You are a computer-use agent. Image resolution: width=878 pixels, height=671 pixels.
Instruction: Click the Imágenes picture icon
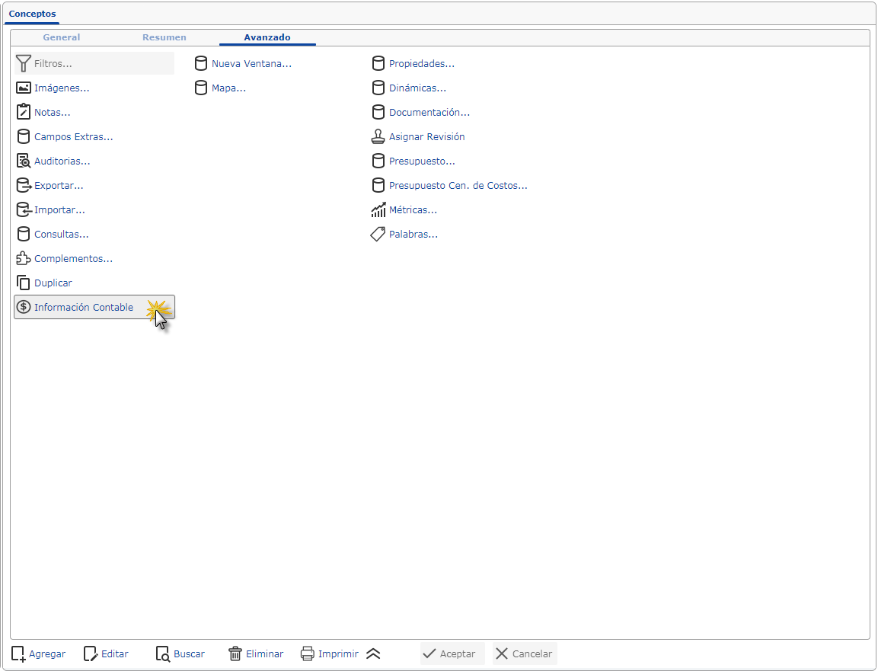click(x=24, y=88)
